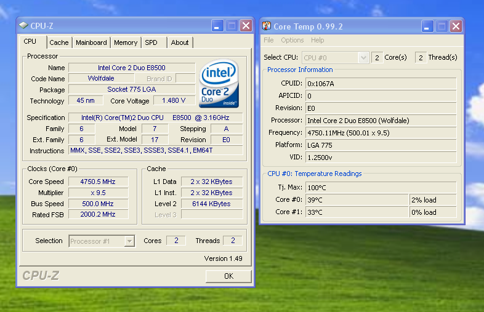This screenshot has height=312, width=484.
Task: Click the Processor field in Core Temp
Action: 381,121
